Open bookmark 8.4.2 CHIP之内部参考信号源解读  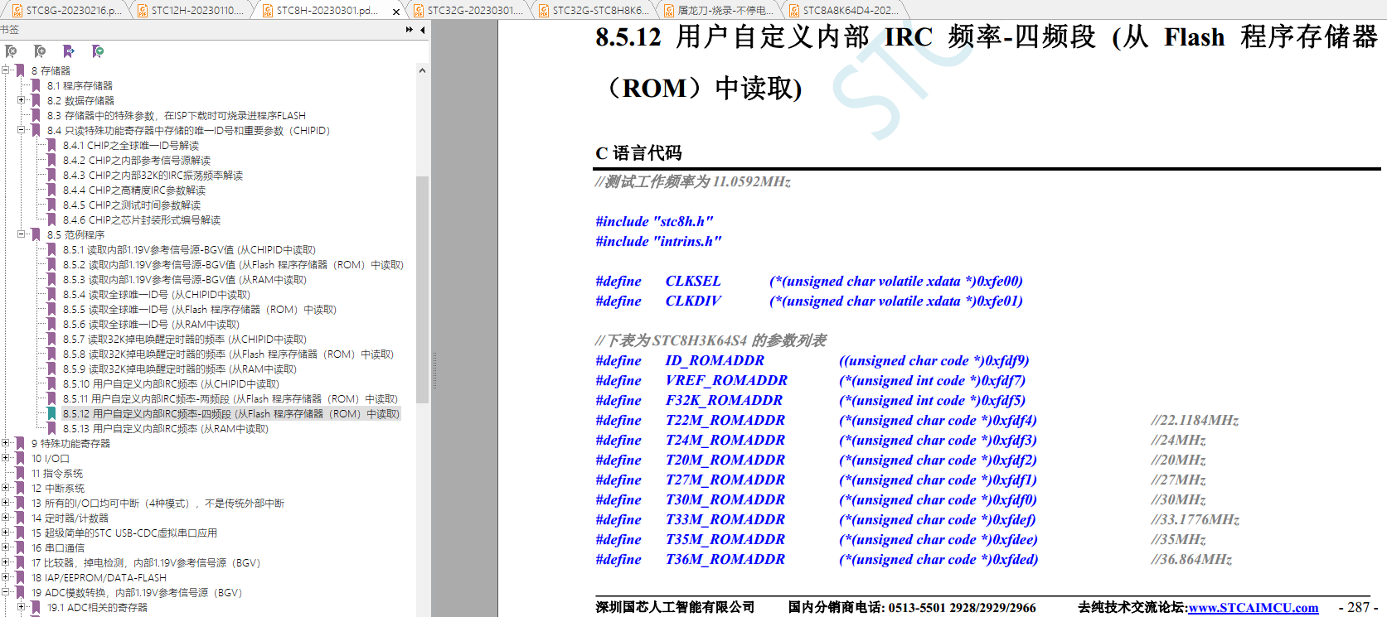pos(137,161)
